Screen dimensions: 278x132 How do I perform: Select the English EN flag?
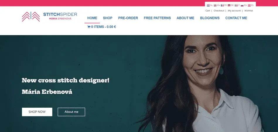[x=217, y=5]
